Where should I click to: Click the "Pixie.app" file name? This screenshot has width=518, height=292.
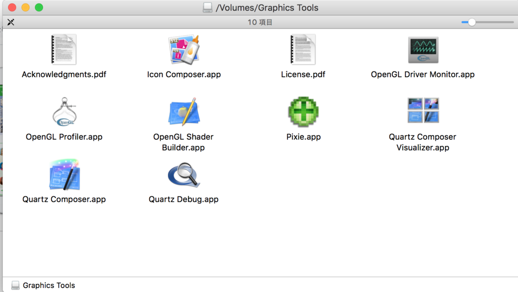coord(304,137)
